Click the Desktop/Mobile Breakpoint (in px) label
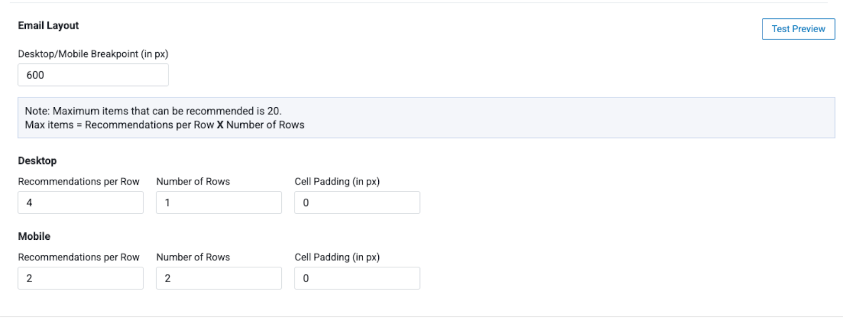Image resolution: width=843 pixels, height=321 pixels. 93,54
